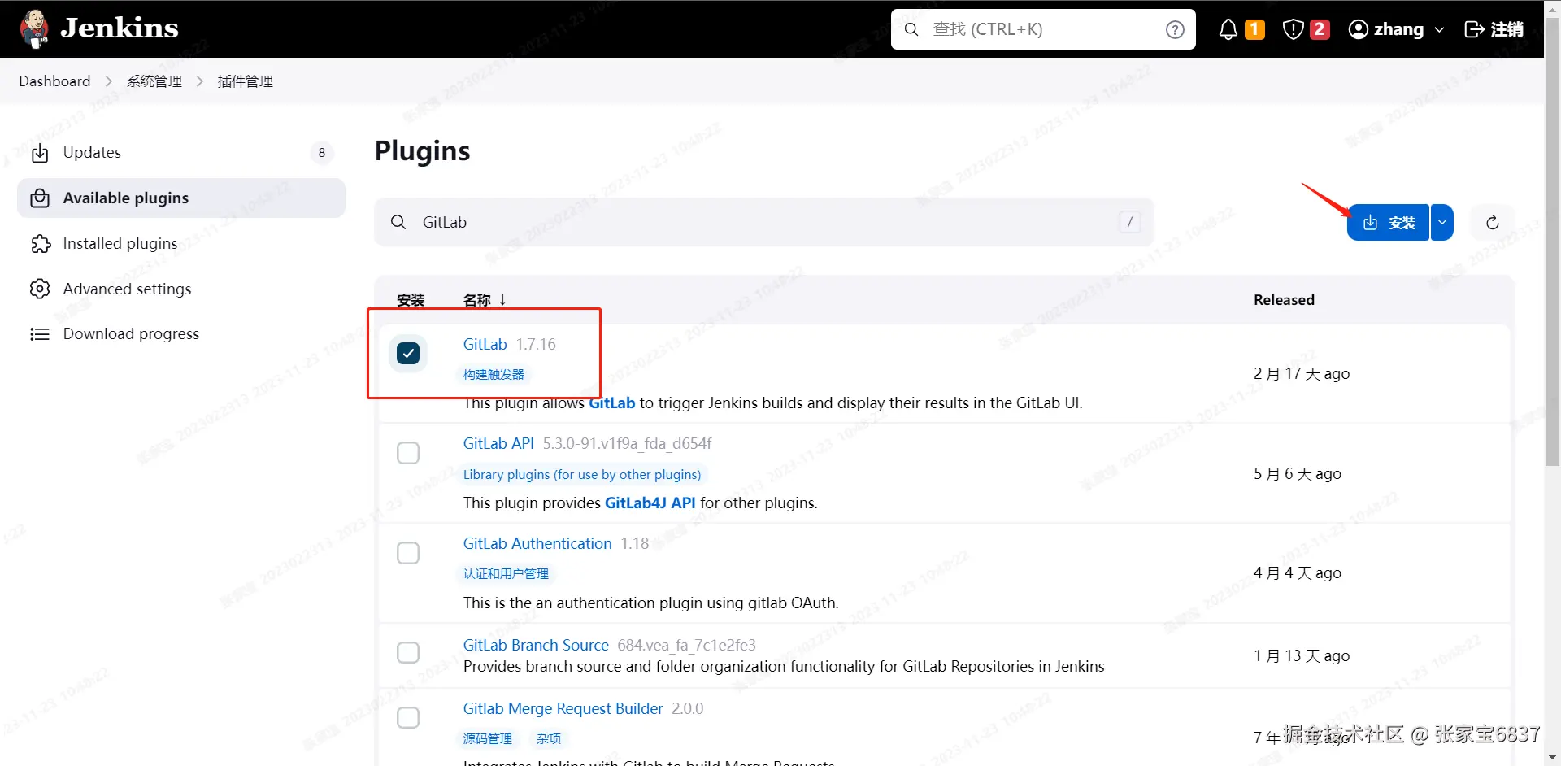Click the Jenkins butler logo
The image size is (1561, 766).
tap(34, 29)
